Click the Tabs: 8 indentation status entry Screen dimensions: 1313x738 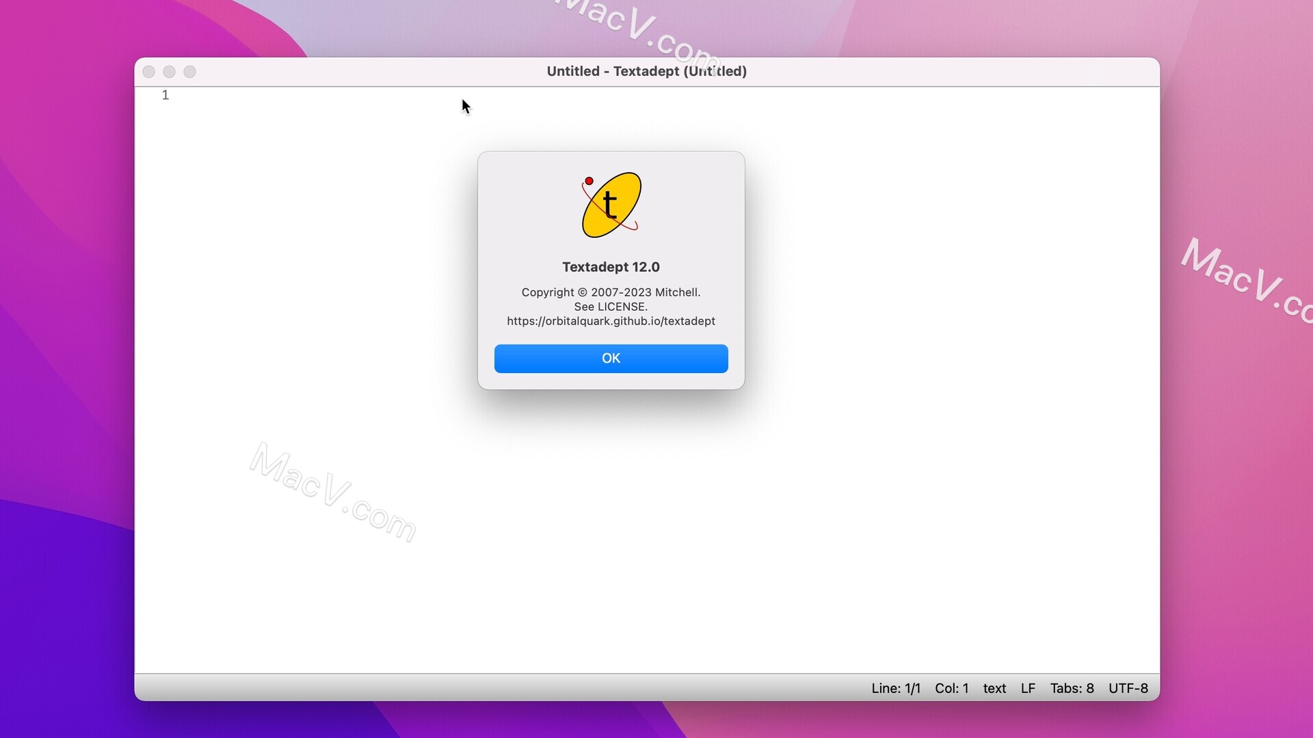[1072, 688]
